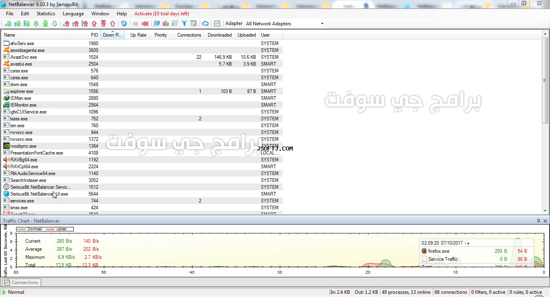Select the RAVBg64.exe process row

(x=142, y=160)
